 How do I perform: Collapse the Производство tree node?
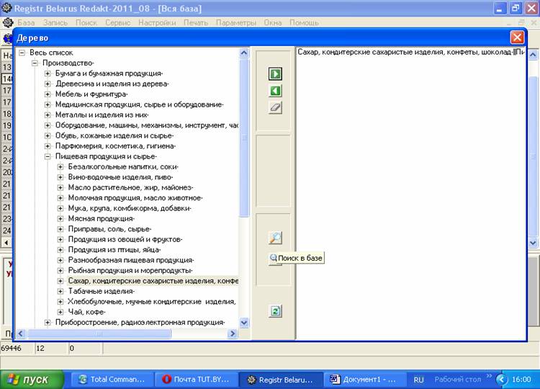click(x=35, y=63)
